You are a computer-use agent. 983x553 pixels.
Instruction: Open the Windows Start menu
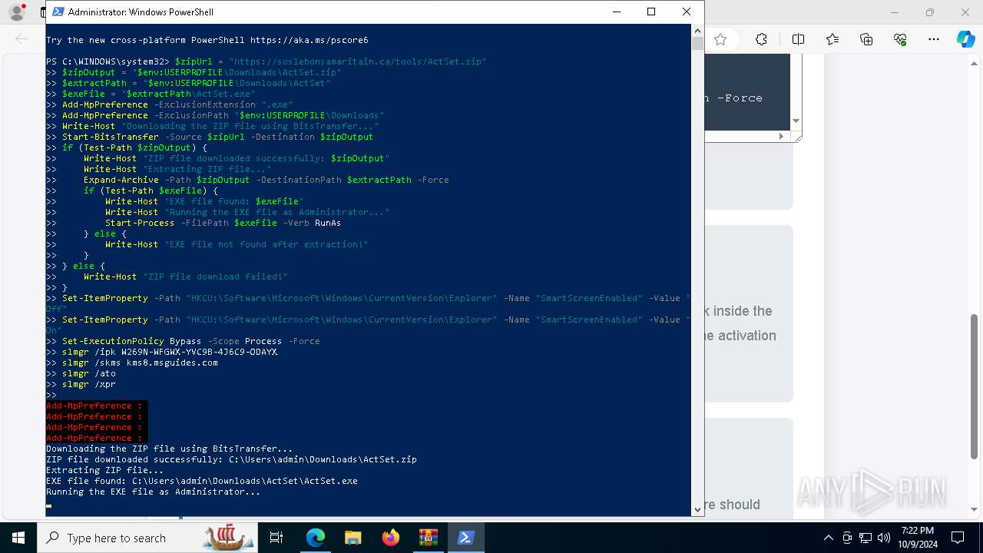tap(18, 538)
